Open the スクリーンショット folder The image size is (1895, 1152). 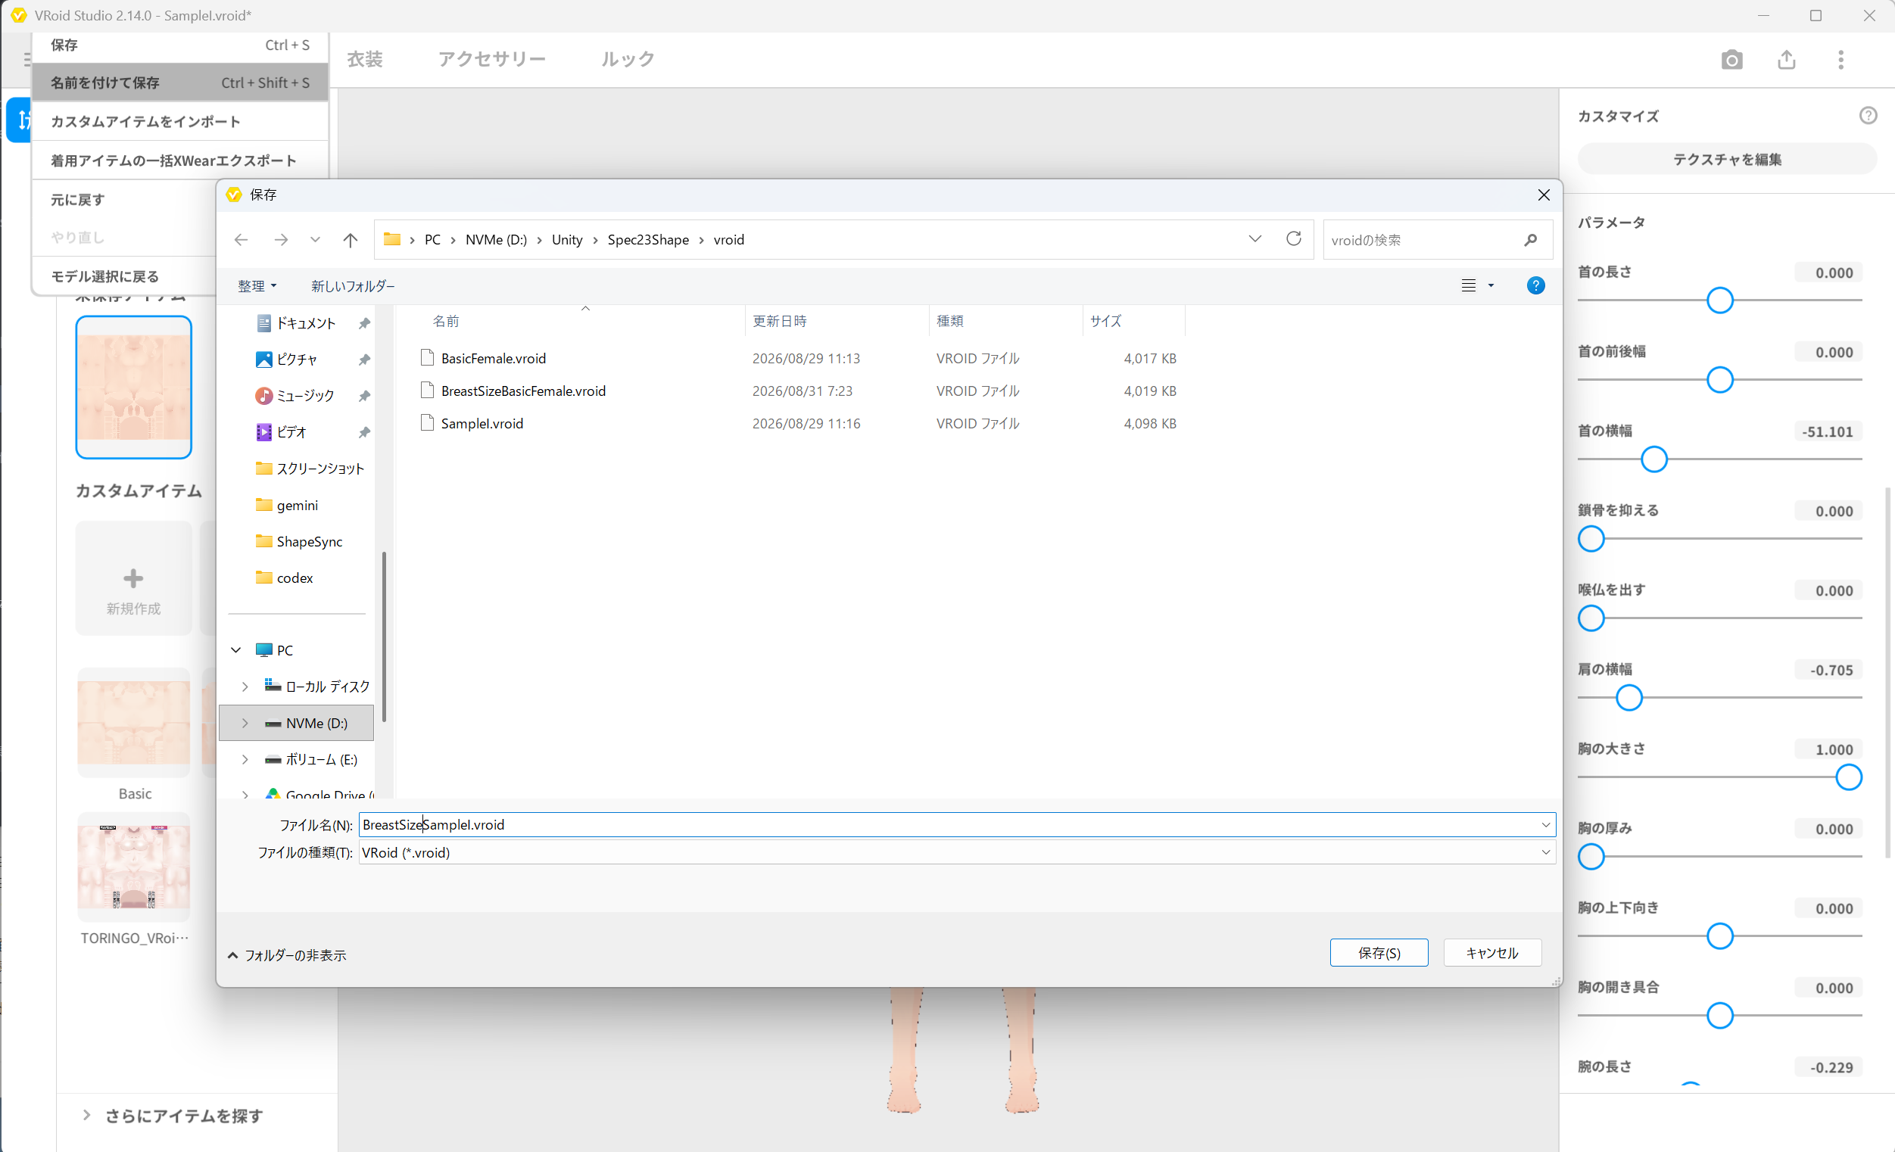(320, 469)
